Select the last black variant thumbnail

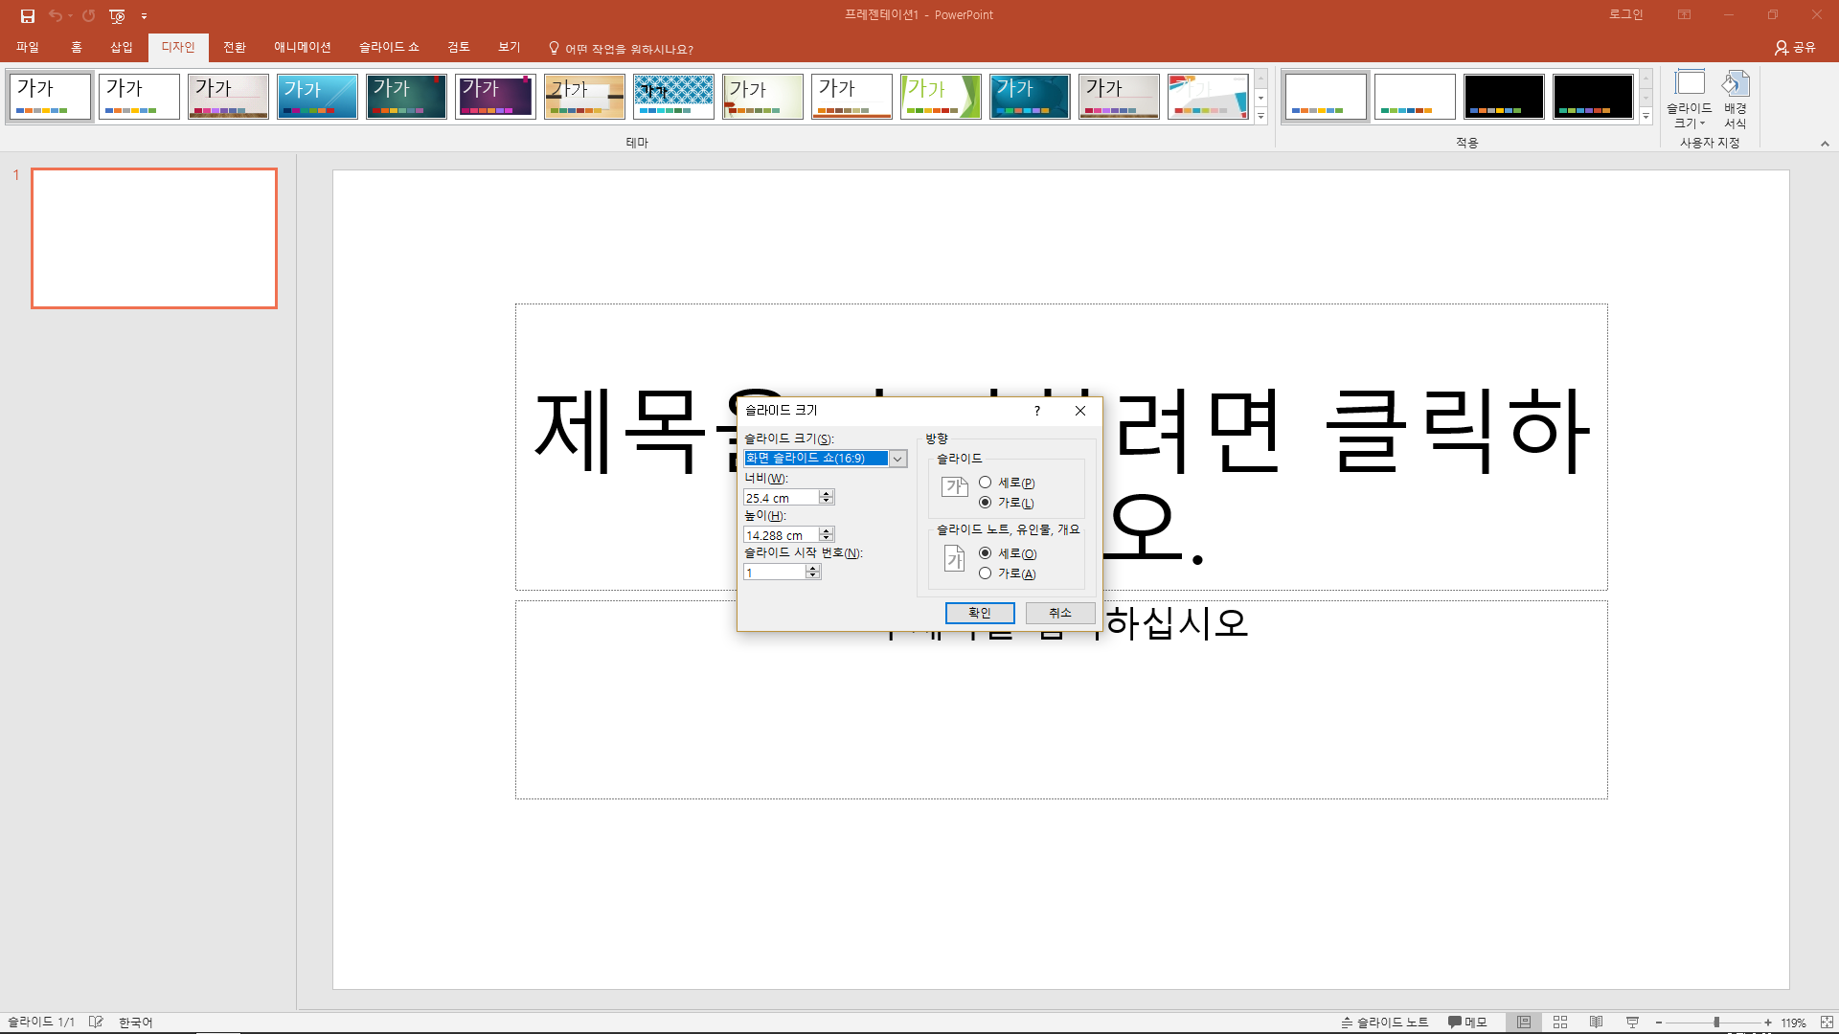coord(1593,96)
